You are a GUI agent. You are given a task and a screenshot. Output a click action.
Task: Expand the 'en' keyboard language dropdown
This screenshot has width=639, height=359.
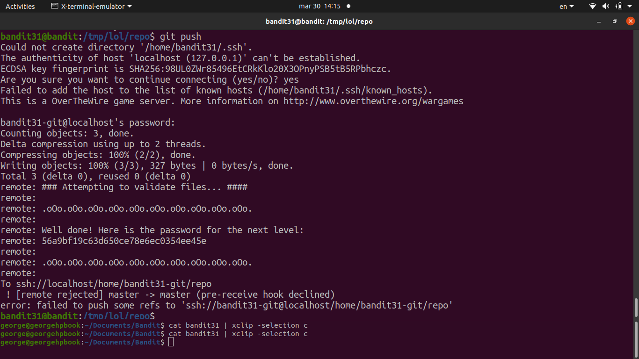click(x=566, y=7)
